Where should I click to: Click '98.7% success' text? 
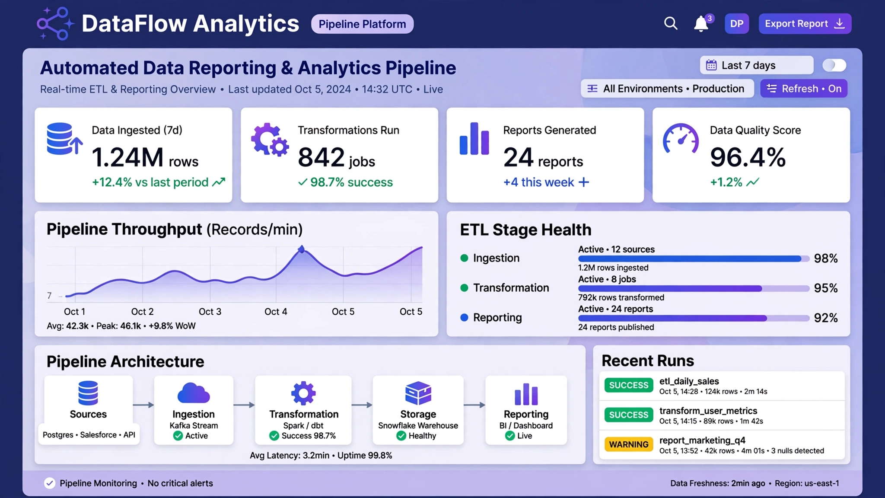click(351, 182)
